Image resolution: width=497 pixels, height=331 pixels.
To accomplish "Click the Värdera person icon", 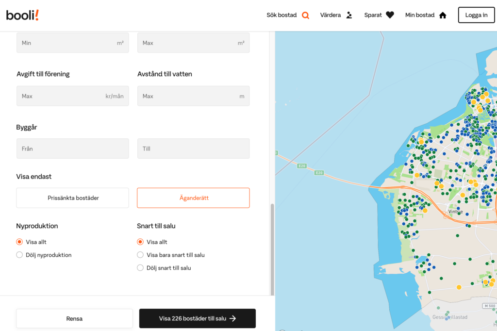I will tap(349, 15).
